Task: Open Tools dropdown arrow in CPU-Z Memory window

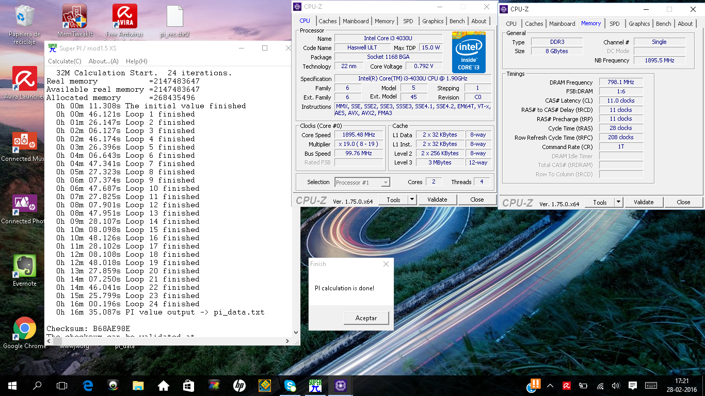Action: tap(618, 202)
